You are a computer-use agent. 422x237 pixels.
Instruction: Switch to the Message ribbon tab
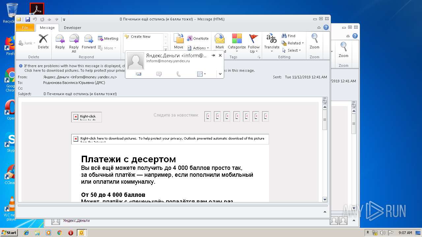[47, 28]
